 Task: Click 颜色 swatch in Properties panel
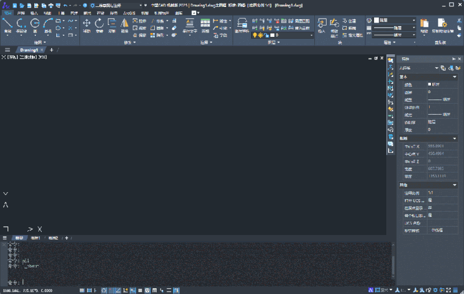tap(429, 84)
